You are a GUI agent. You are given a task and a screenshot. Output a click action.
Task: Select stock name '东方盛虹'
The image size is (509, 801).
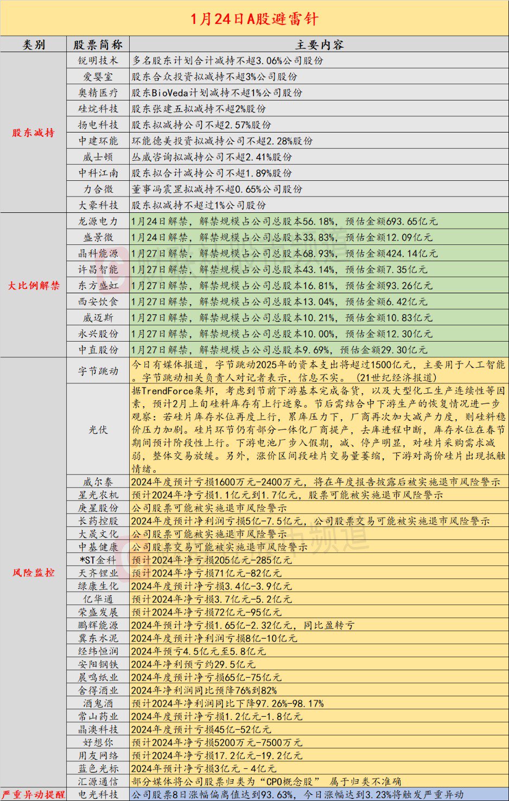[98, 285]
